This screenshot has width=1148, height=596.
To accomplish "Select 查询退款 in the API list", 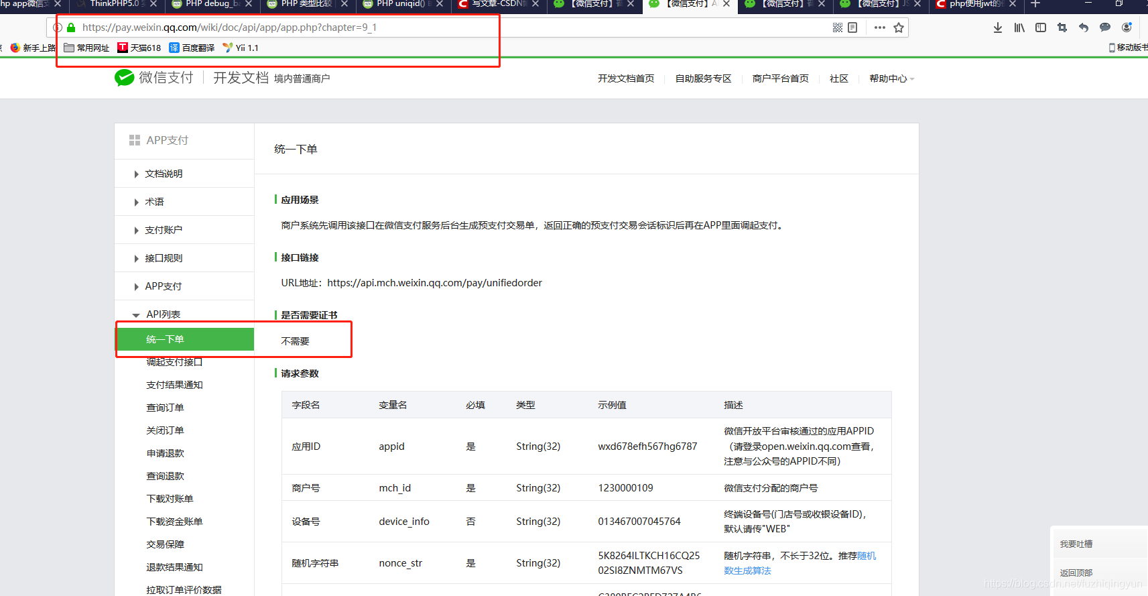I will pos(165,476).
